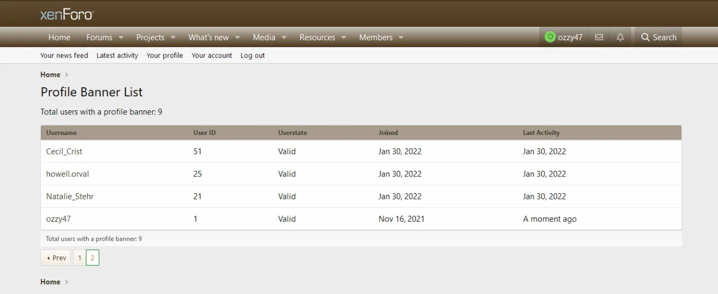The image size is (718, 294).
Task: Click user ID 51 cell
Action: click(197, 151)
